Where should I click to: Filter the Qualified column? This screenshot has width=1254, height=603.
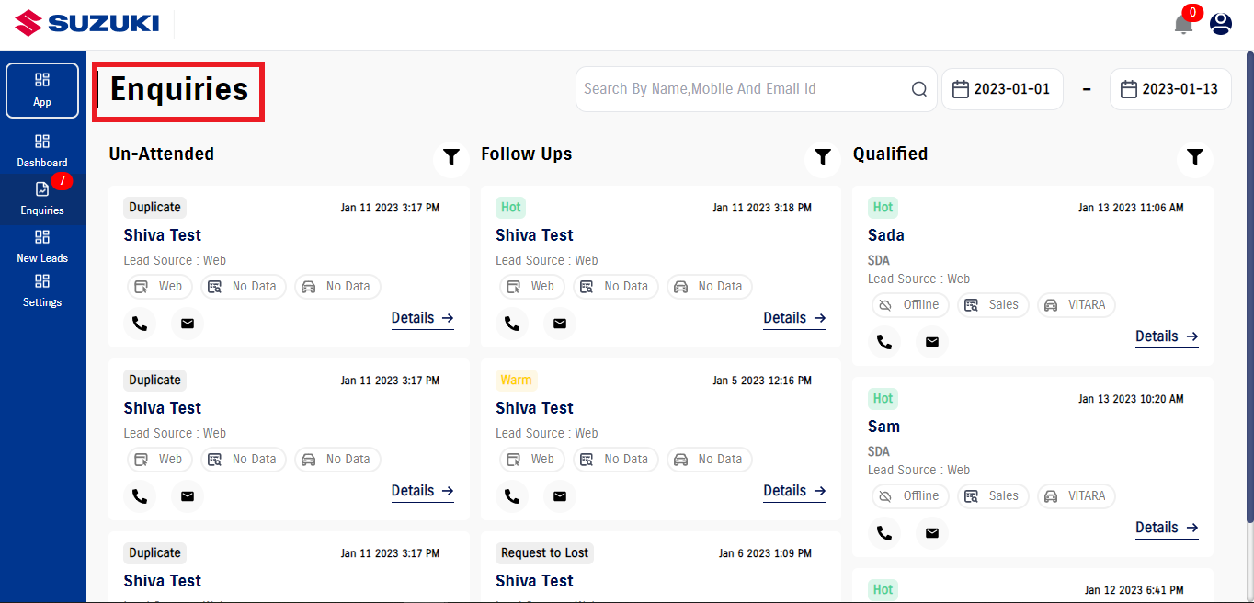[x=1194, y=157]
